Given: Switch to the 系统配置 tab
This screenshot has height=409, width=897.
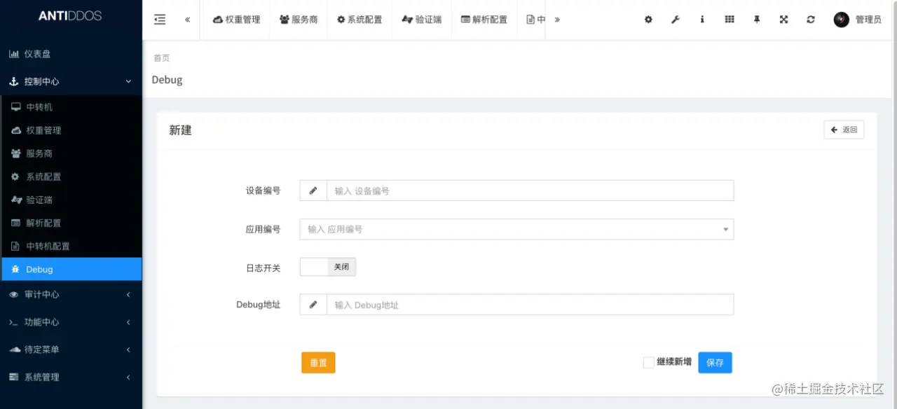Looking at the screenshot, I should 360,20.
